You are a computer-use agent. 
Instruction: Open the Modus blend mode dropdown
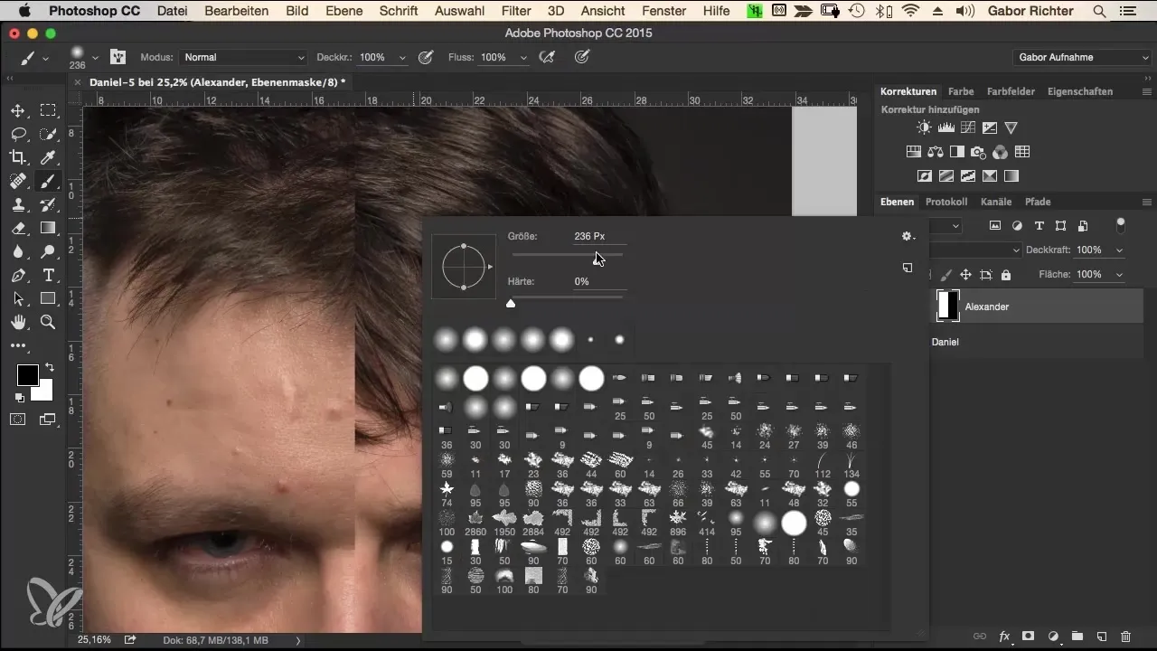(x=243, y=57)
